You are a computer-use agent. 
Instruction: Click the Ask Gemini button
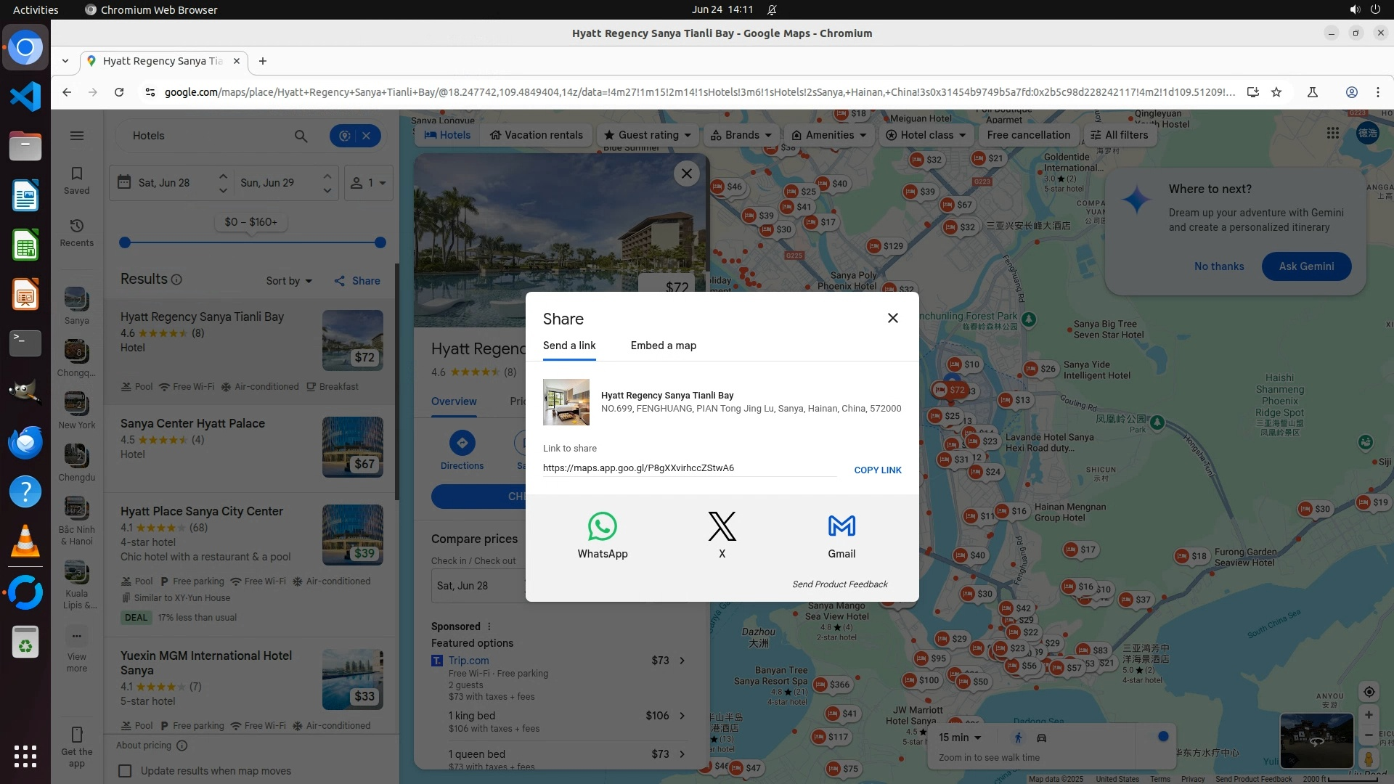click(x=1305, y=266)
